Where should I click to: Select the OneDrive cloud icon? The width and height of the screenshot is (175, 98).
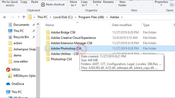8,84
